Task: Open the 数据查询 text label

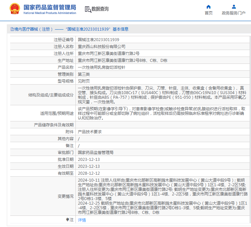Action: click(x=100, y=9)
